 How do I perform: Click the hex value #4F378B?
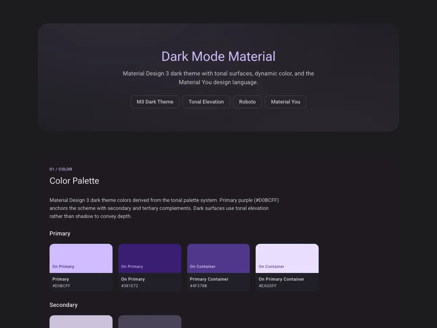point(198,286)
